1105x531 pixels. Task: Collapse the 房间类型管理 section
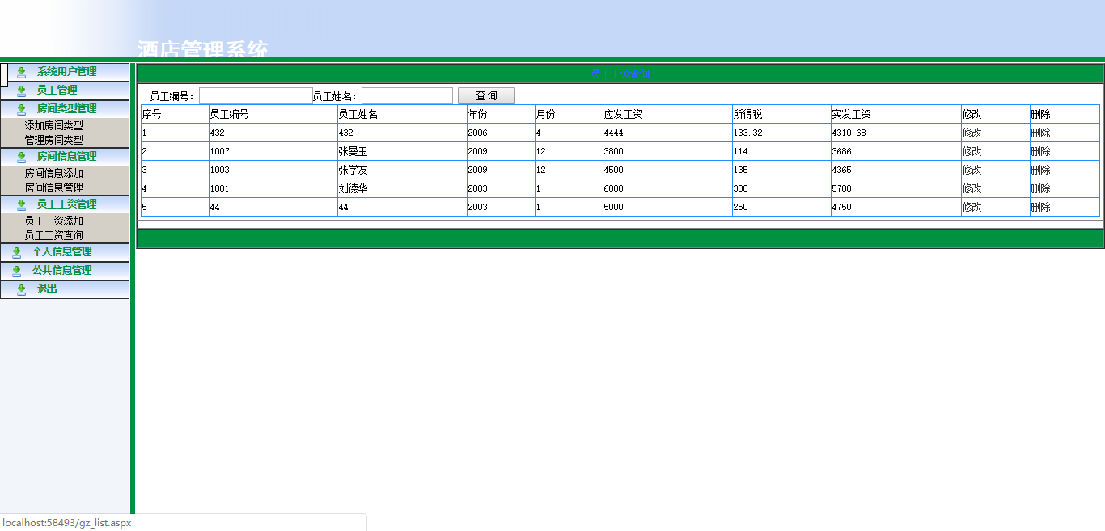click(x=65, y=109)
